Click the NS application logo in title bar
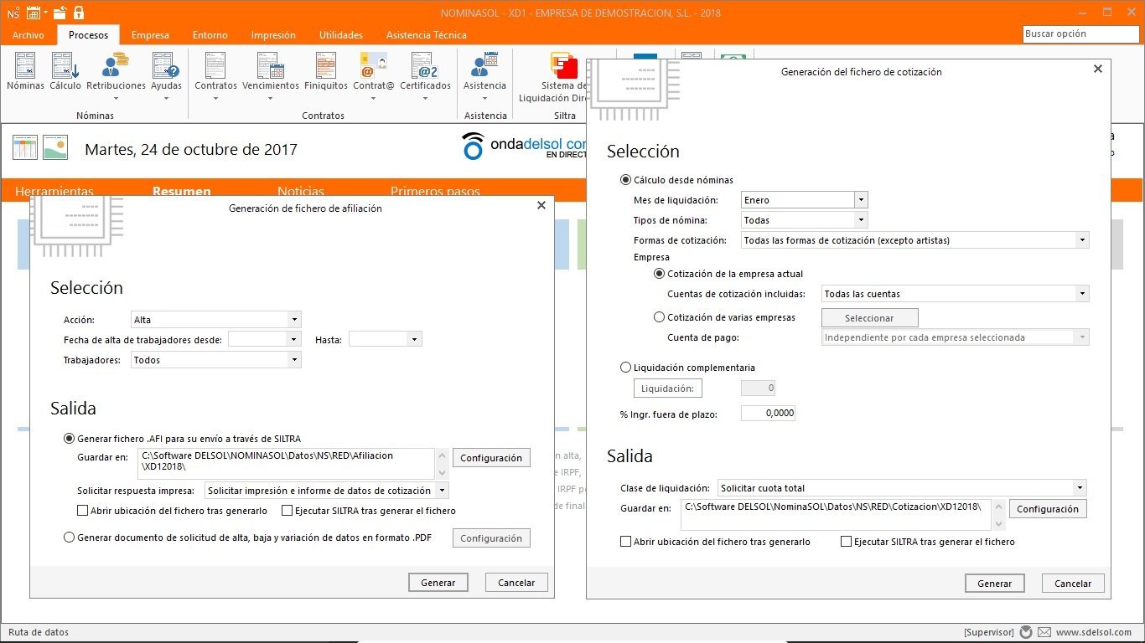The image size is (1145, 643). pyautogui.click(x=13, y=13)
